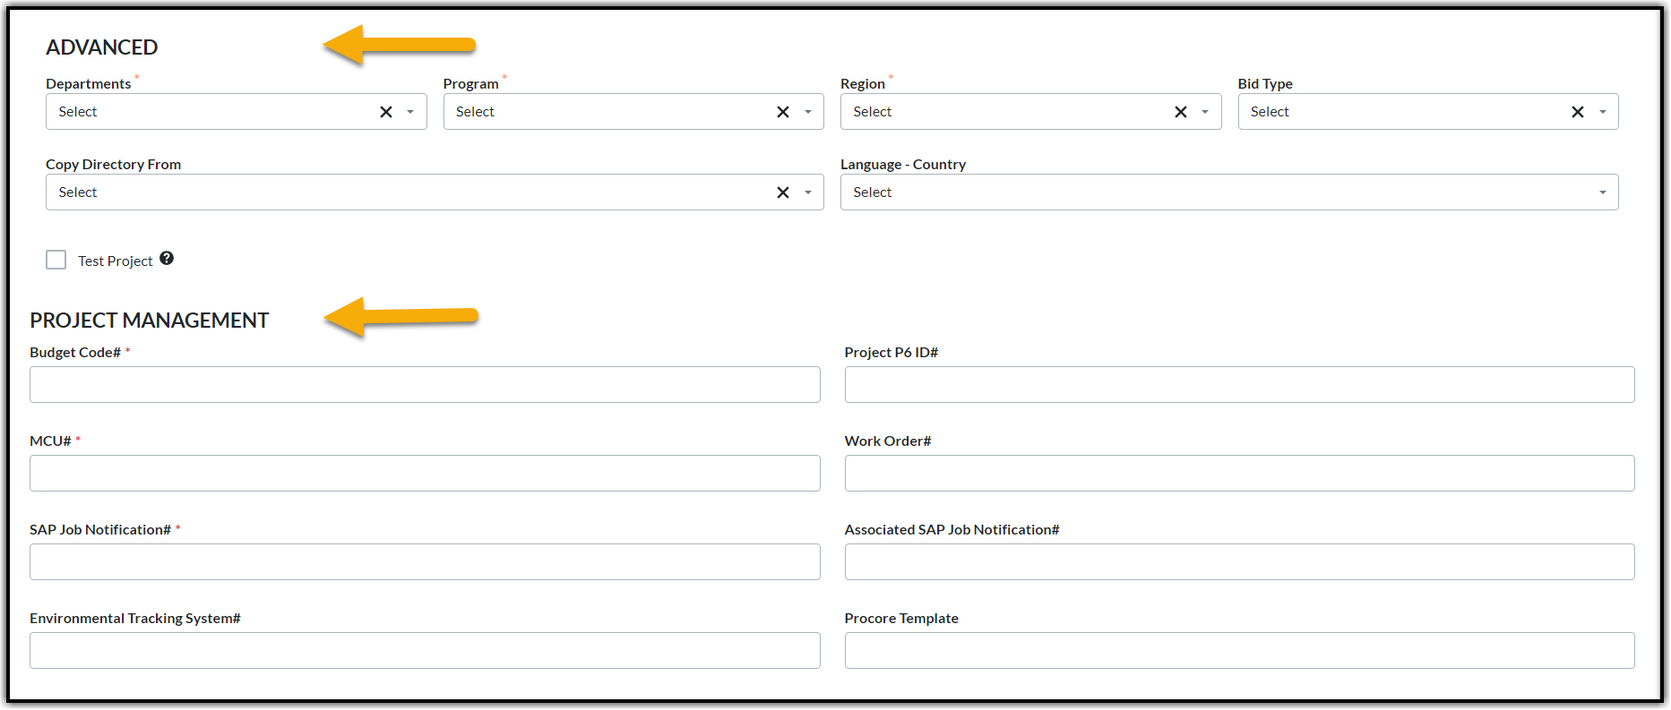1671x710 pixels.
Task: Clear the Bid Type selection with the X icon
Action: pos(1577,111)
